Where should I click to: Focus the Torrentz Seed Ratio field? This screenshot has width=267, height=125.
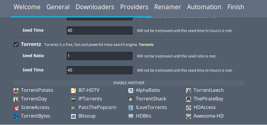tap(100, 56)
